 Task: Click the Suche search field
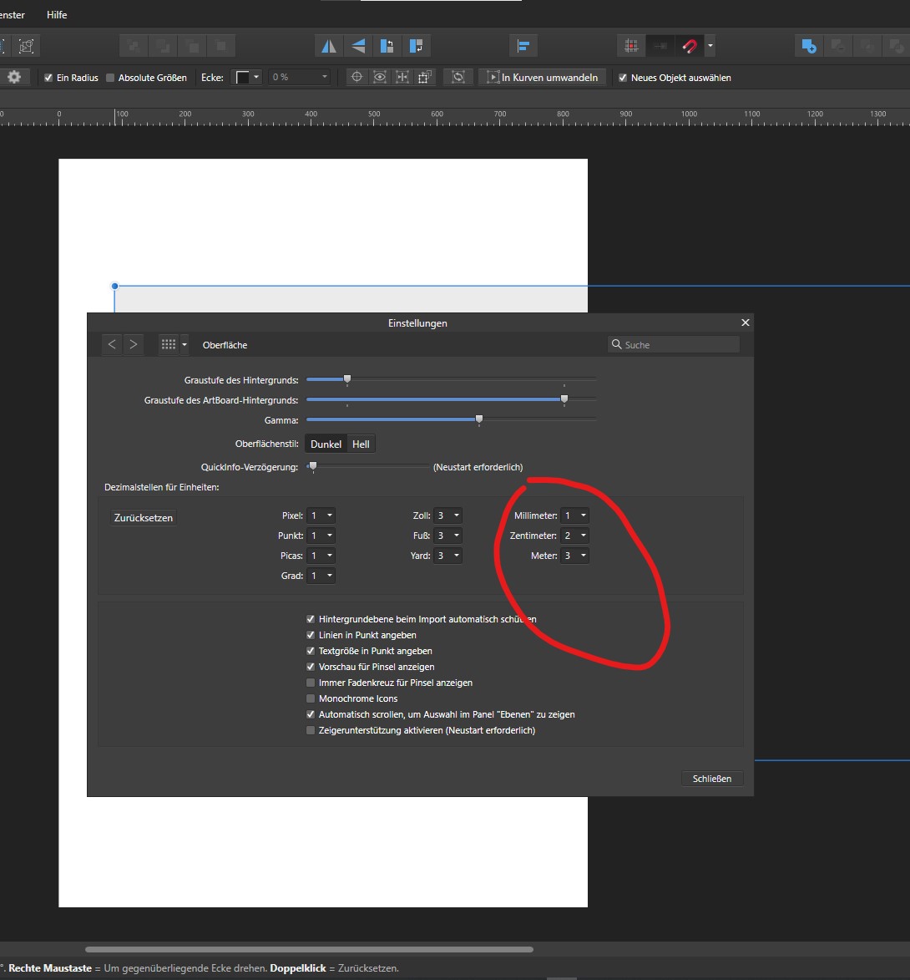[x=673, y=344]
